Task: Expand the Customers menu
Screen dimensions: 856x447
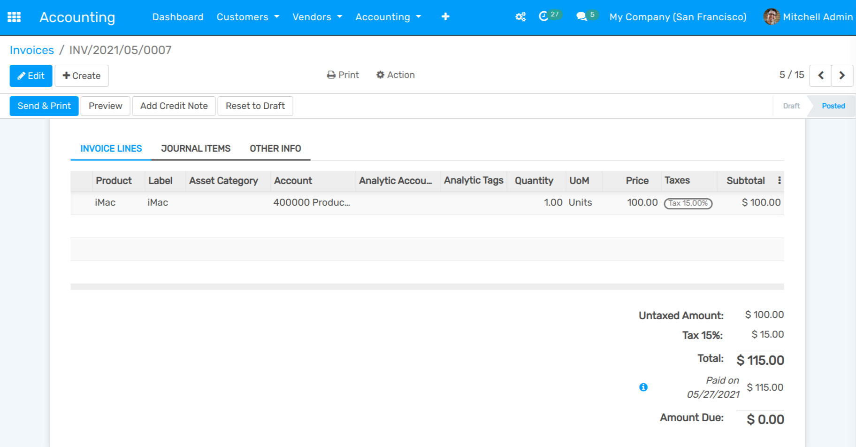Action: coord(248,17)
